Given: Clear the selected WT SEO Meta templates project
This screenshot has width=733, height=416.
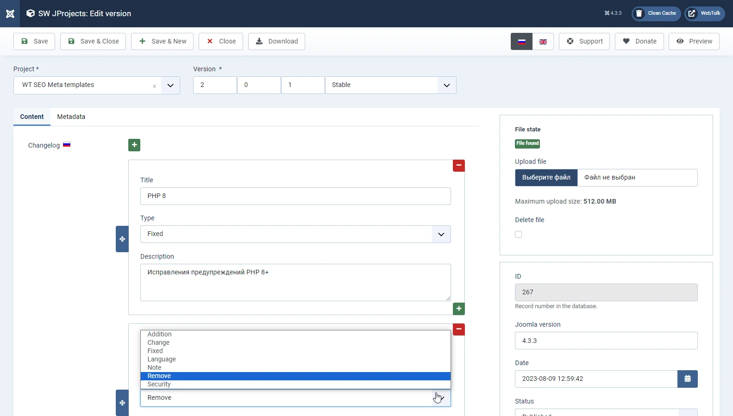Looking at the screenshot, I should (x=154, y=86).
